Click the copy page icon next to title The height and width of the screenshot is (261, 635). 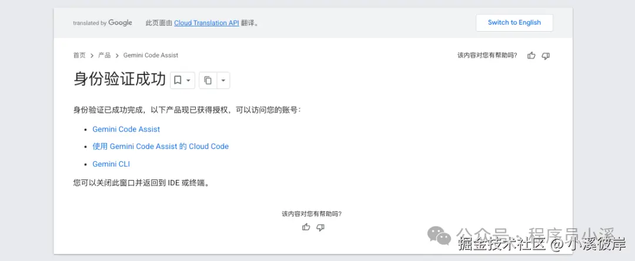coord(208,80)
